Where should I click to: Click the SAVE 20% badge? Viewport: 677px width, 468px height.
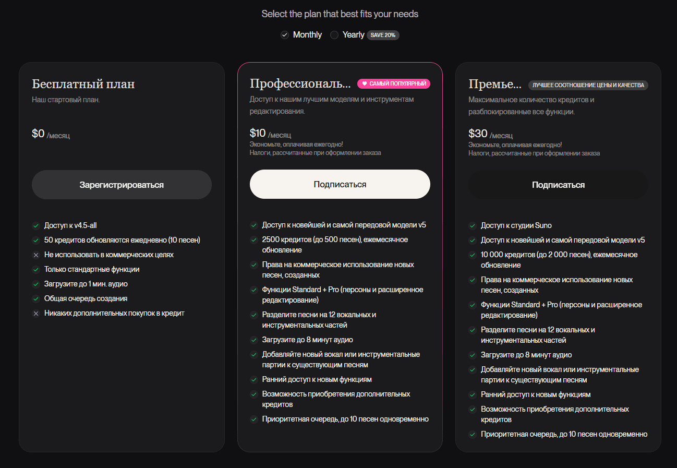pyautogui.click(x=383, y=35)
